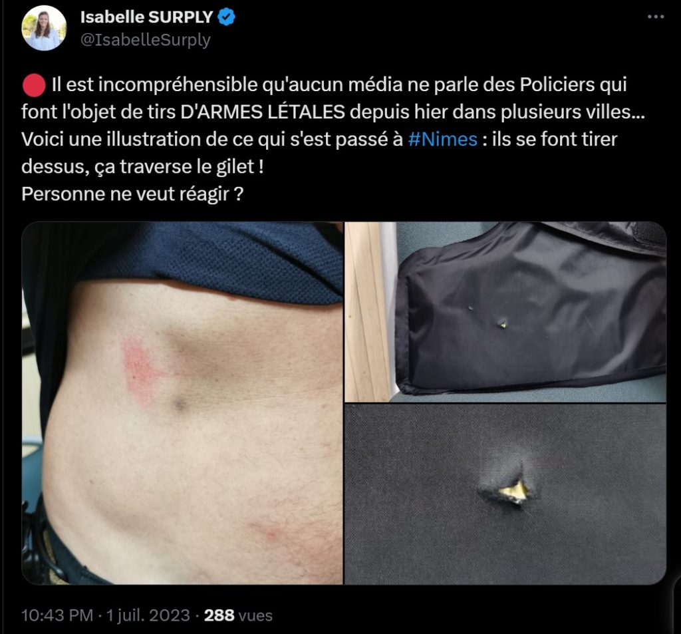Open the bruised torso photo
The height and width of the screenshot is (634, 681).
point(182,403)
